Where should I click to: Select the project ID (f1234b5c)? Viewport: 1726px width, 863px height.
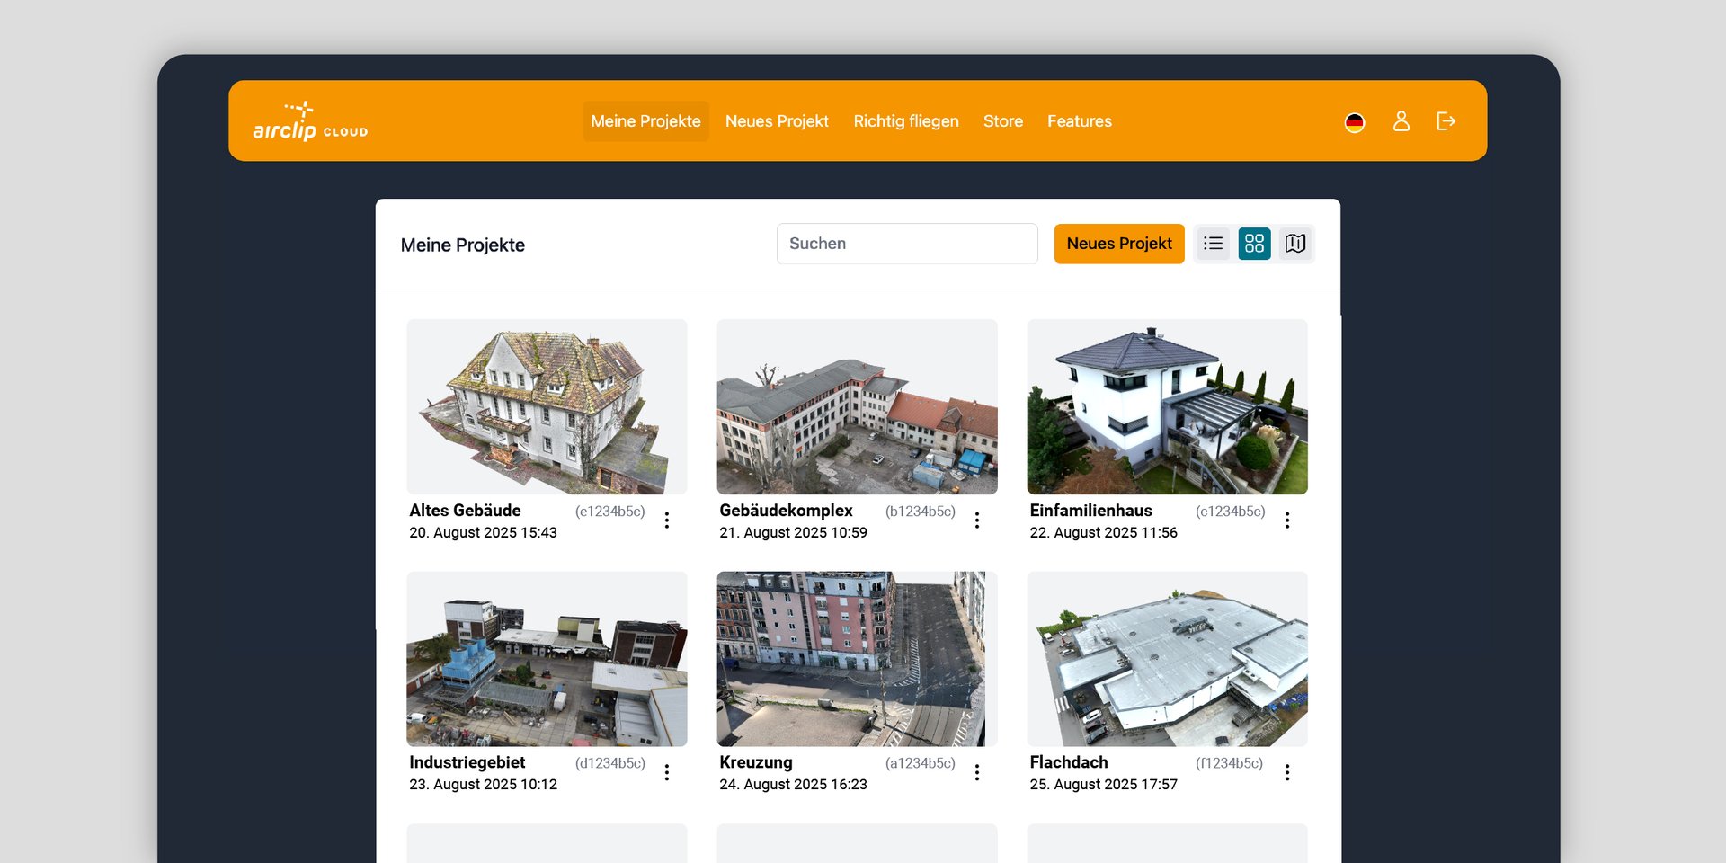click(x=1229, y=763)
